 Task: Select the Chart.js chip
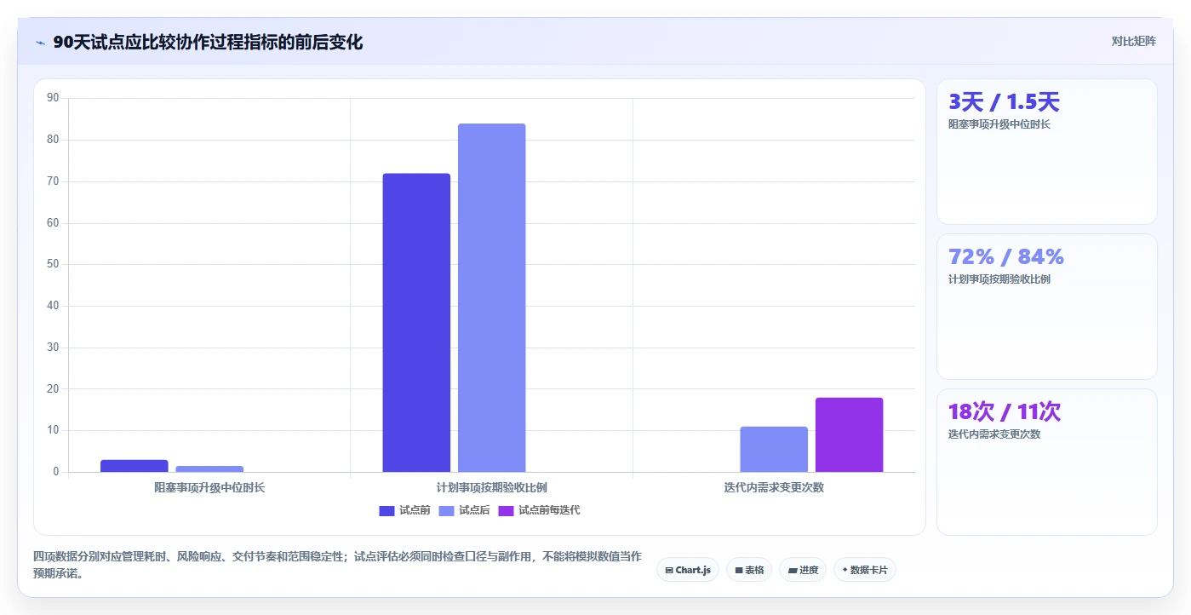(x=688, y=570)
